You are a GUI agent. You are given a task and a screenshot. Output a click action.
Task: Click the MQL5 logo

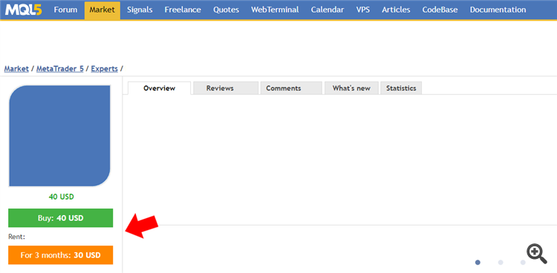pos(24,10)
